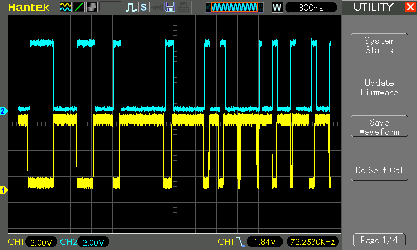Click the yellow sine waveform icon
Image resolution: width=417 pixels, height=250 pixels.
pos(66,7)
